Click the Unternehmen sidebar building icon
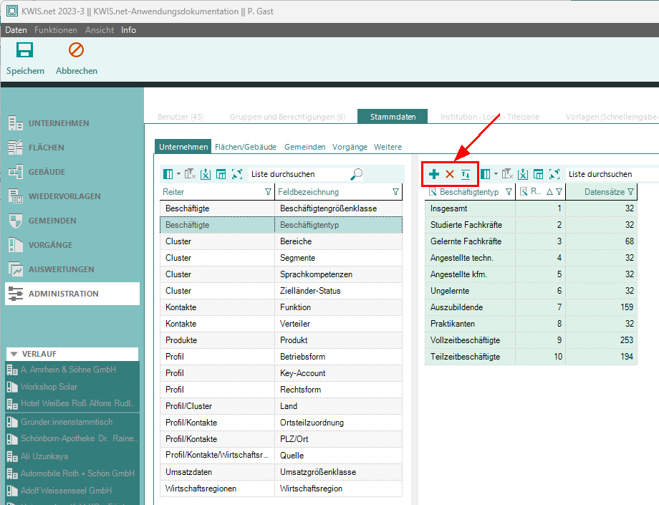This screenshot has width=659, height=505. (16, 123)
